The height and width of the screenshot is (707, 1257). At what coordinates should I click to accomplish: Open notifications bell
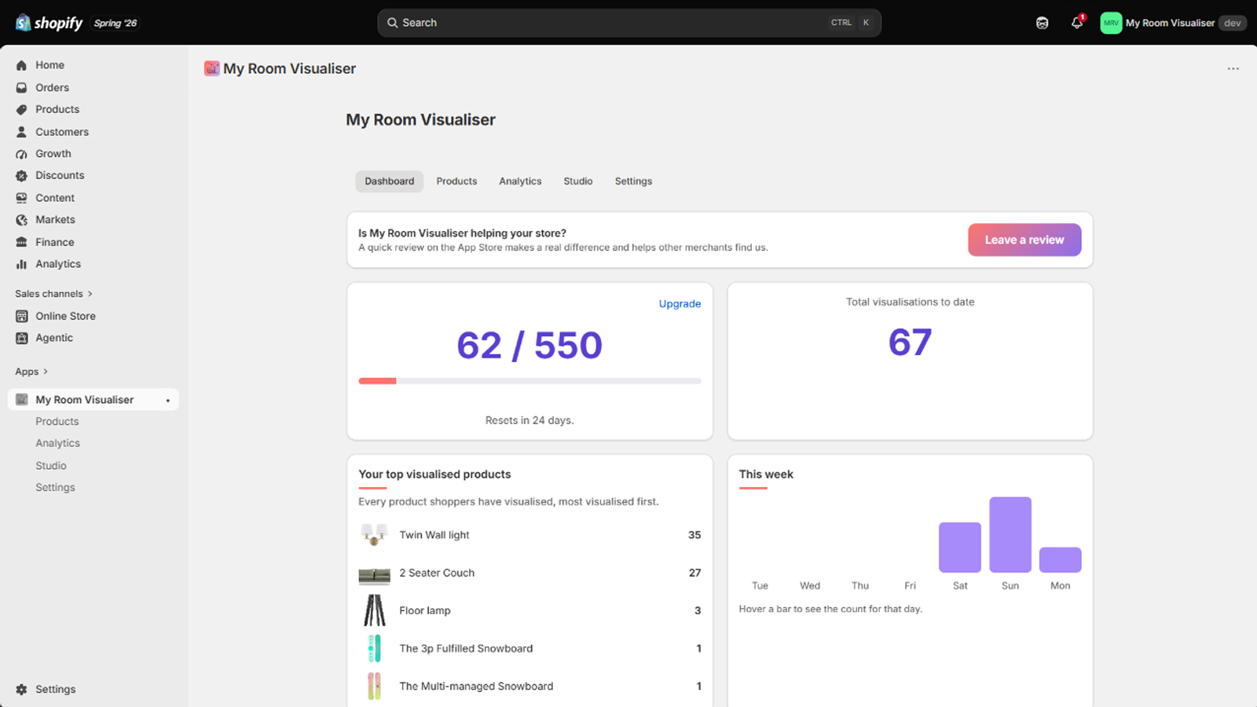tap(1077, 23)
